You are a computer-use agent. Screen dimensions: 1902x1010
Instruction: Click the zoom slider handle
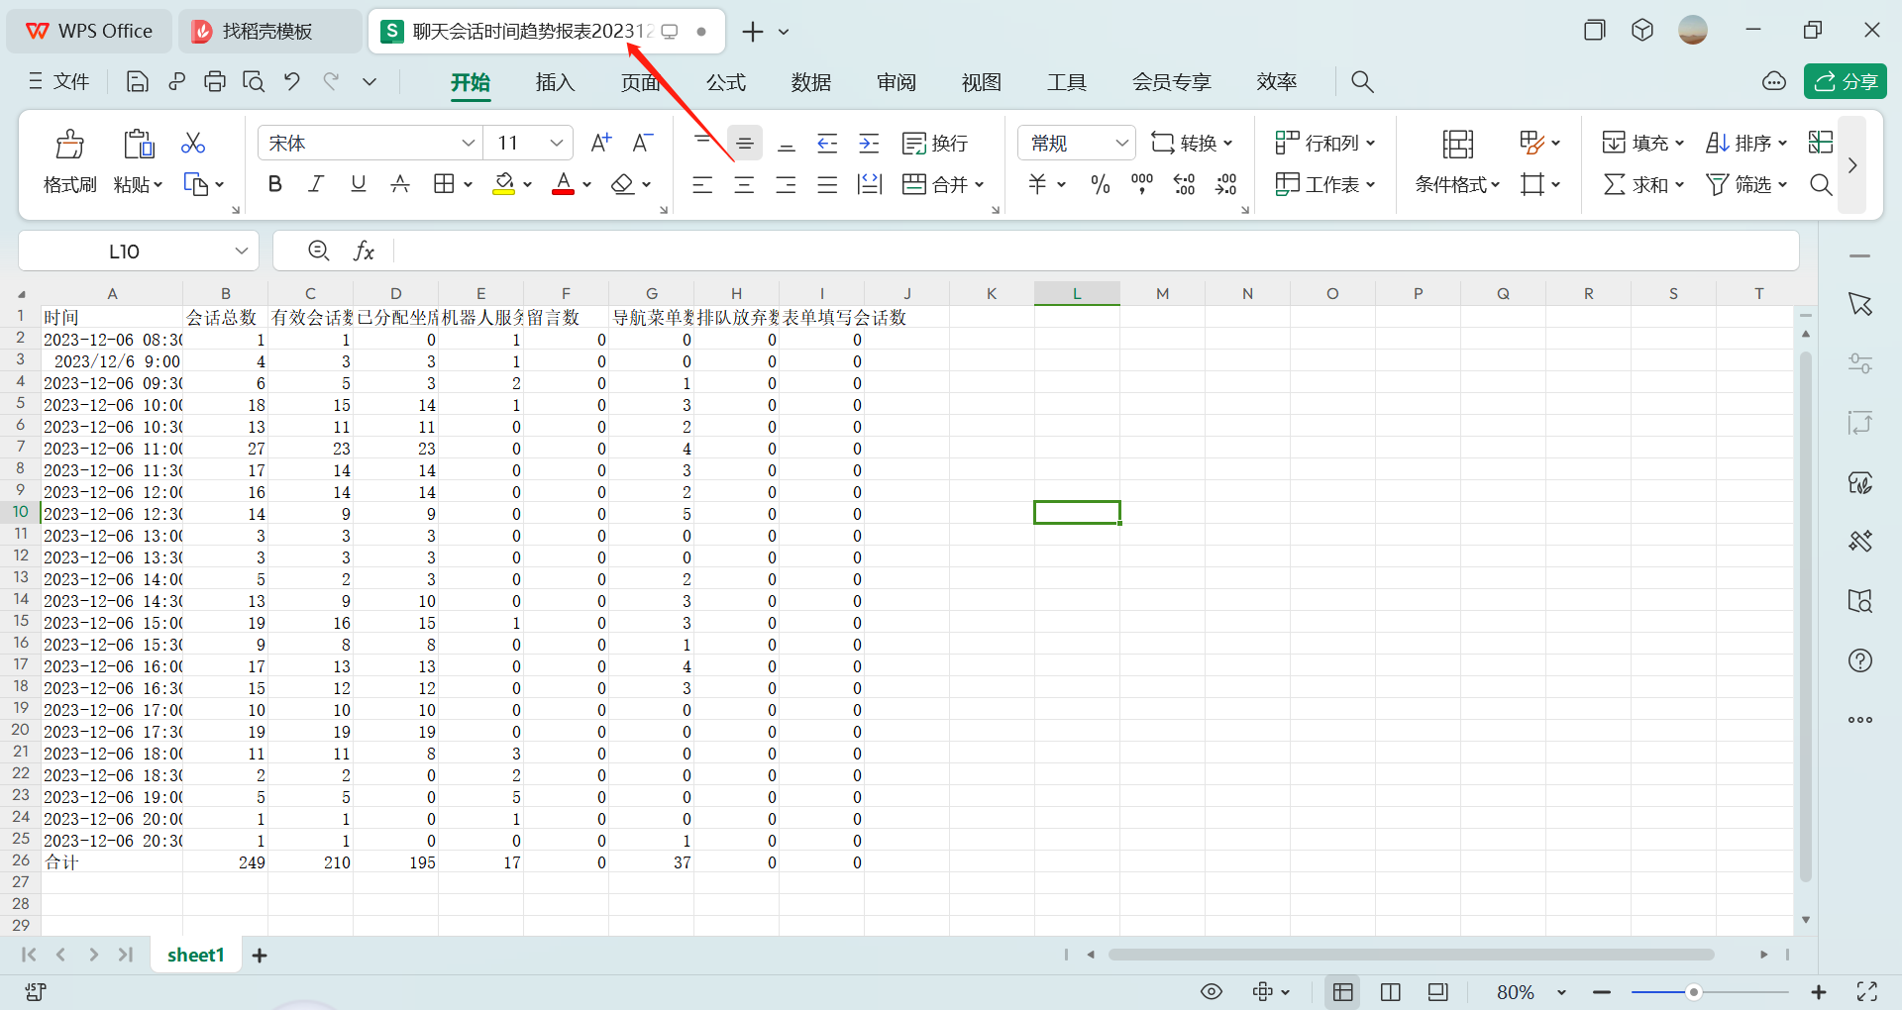[x=1694, y=992]
